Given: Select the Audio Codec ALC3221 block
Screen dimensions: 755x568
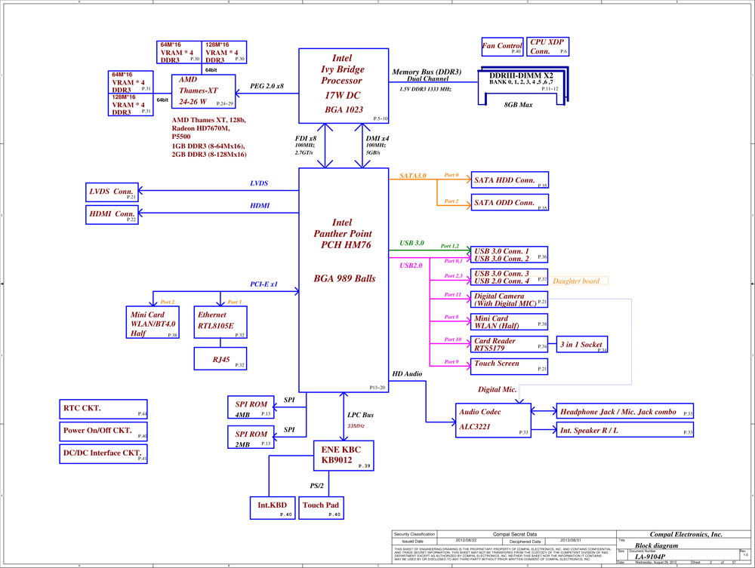Looking at the screenshot, I should (x=493, y=420).
